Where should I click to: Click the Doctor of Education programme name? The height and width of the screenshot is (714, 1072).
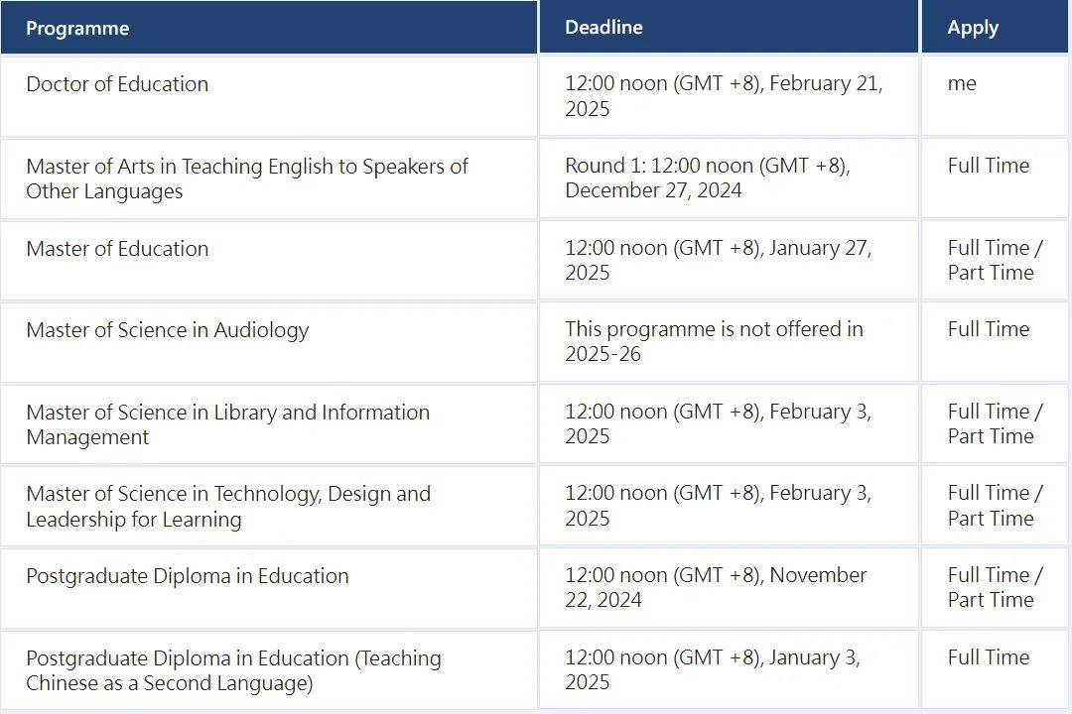pos(117,84)
